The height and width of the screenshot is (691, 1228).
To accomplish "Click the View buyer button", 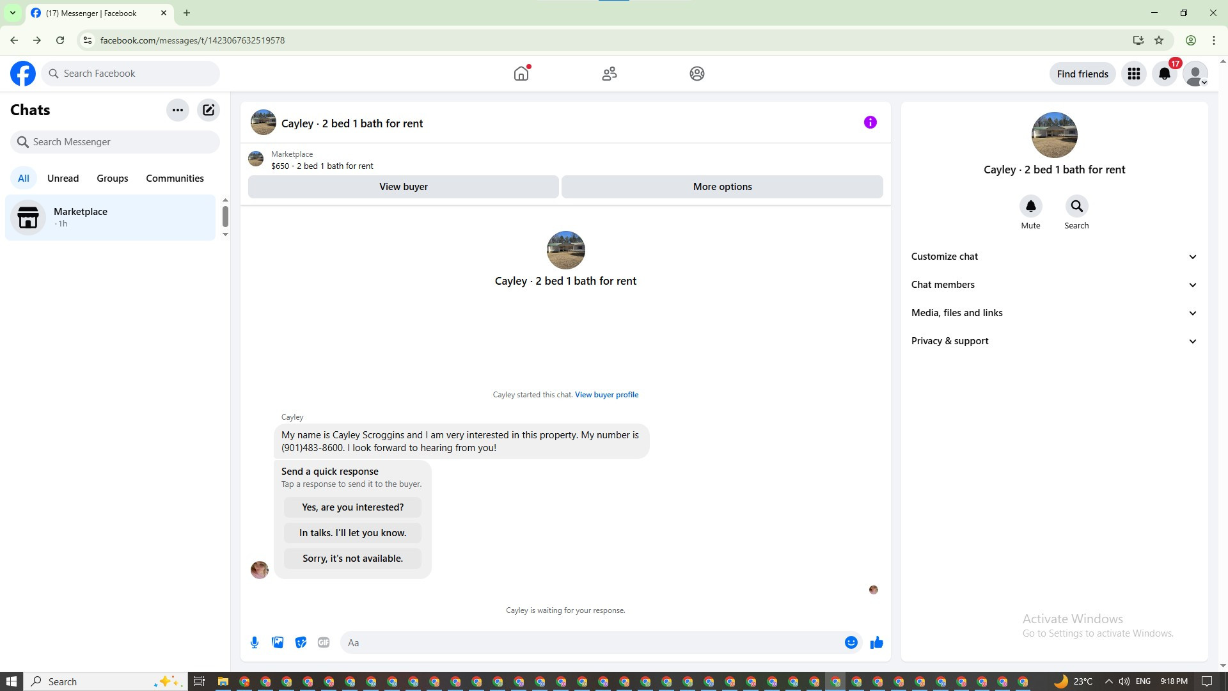I will [403, 187].
